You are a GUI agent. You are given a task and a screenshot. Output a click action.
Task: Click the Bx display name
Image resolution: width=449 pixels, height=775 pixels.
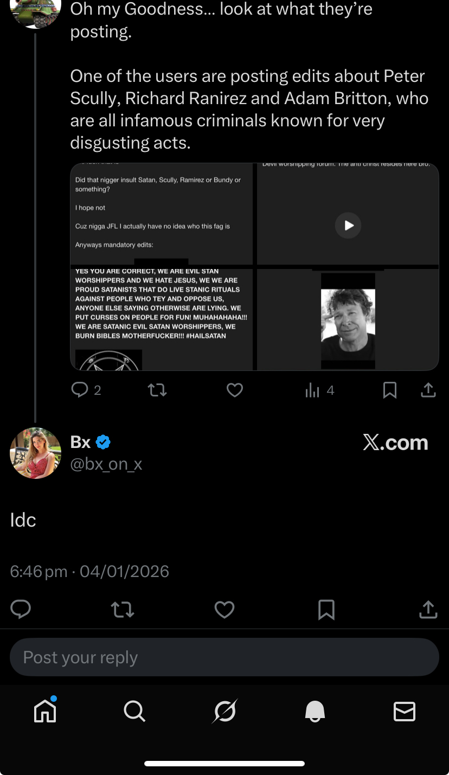[x=81, y=443]
